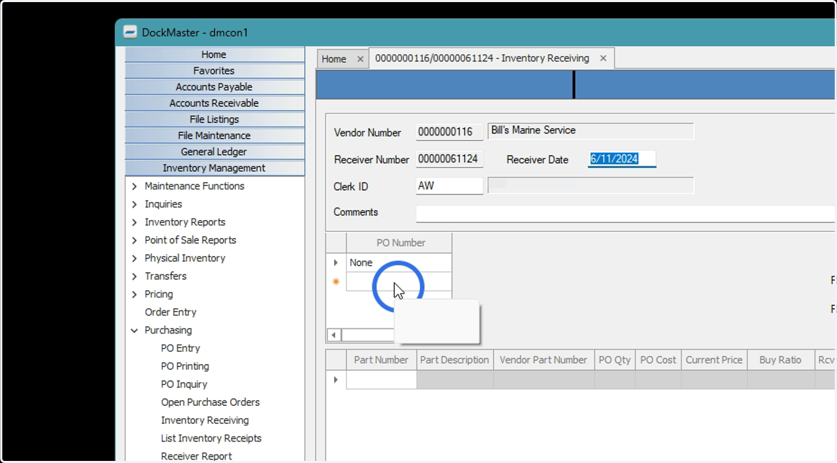Open the Favorites sidebar section
The image size is (837, 463).
click(x=214, y=70)
